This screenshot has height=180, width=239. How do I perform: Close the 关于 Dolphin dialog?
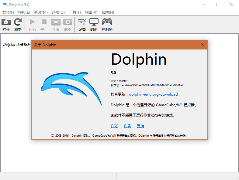(203, 45)
